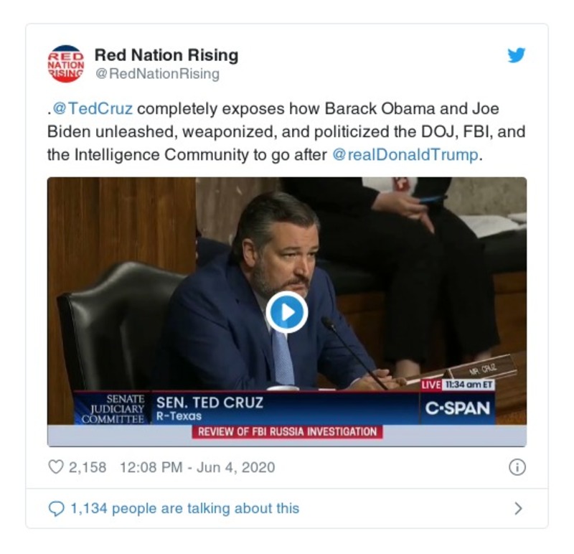Click the 2,158 likes count
Screen dimensions: 574x554
click(87, 467)
